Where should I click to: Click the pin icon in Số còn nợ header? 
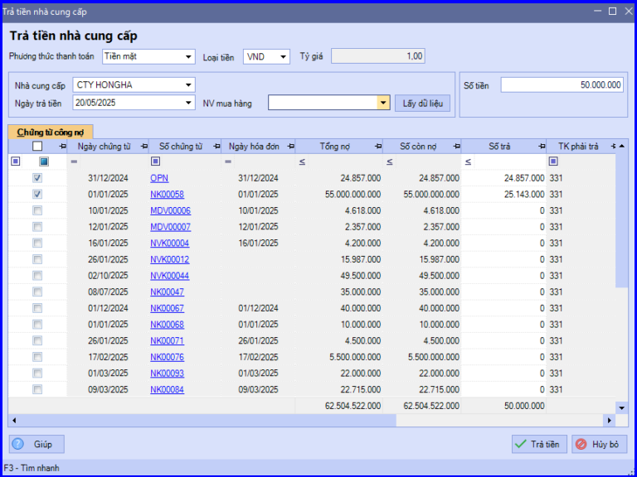(457, 147)
